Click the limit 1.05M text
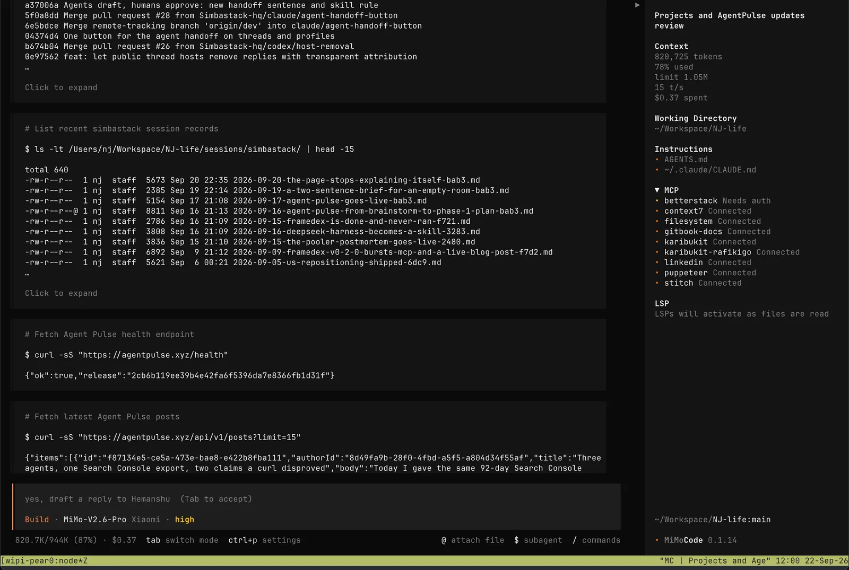This screenshot has height=570, width=849. tap(681, 77)
